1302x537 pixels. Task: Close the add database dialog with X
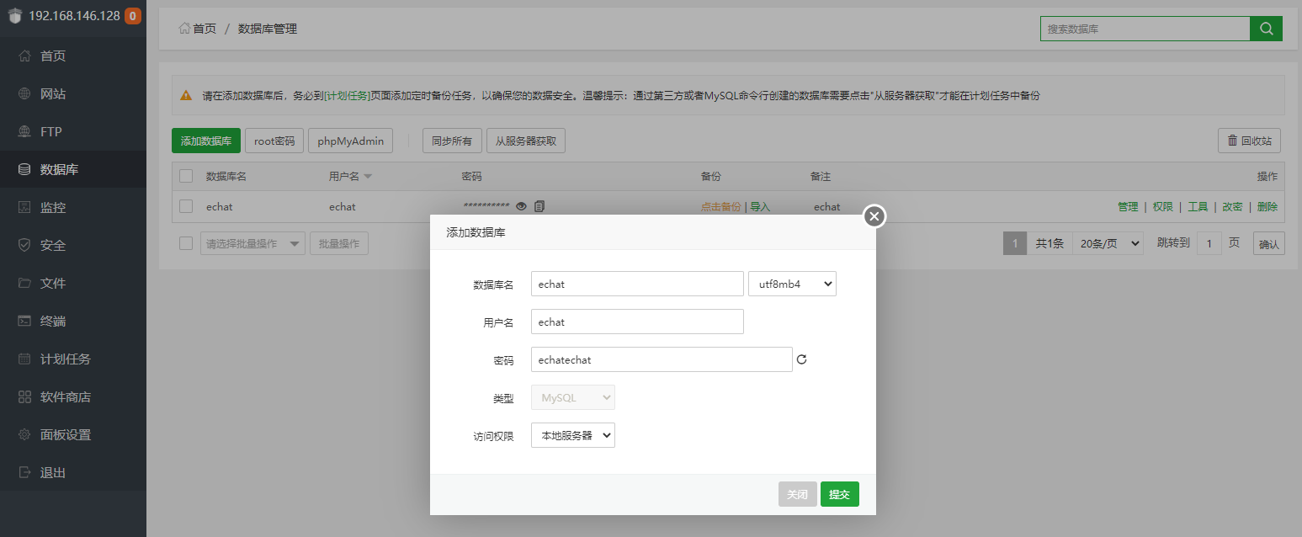pos(874,217)
